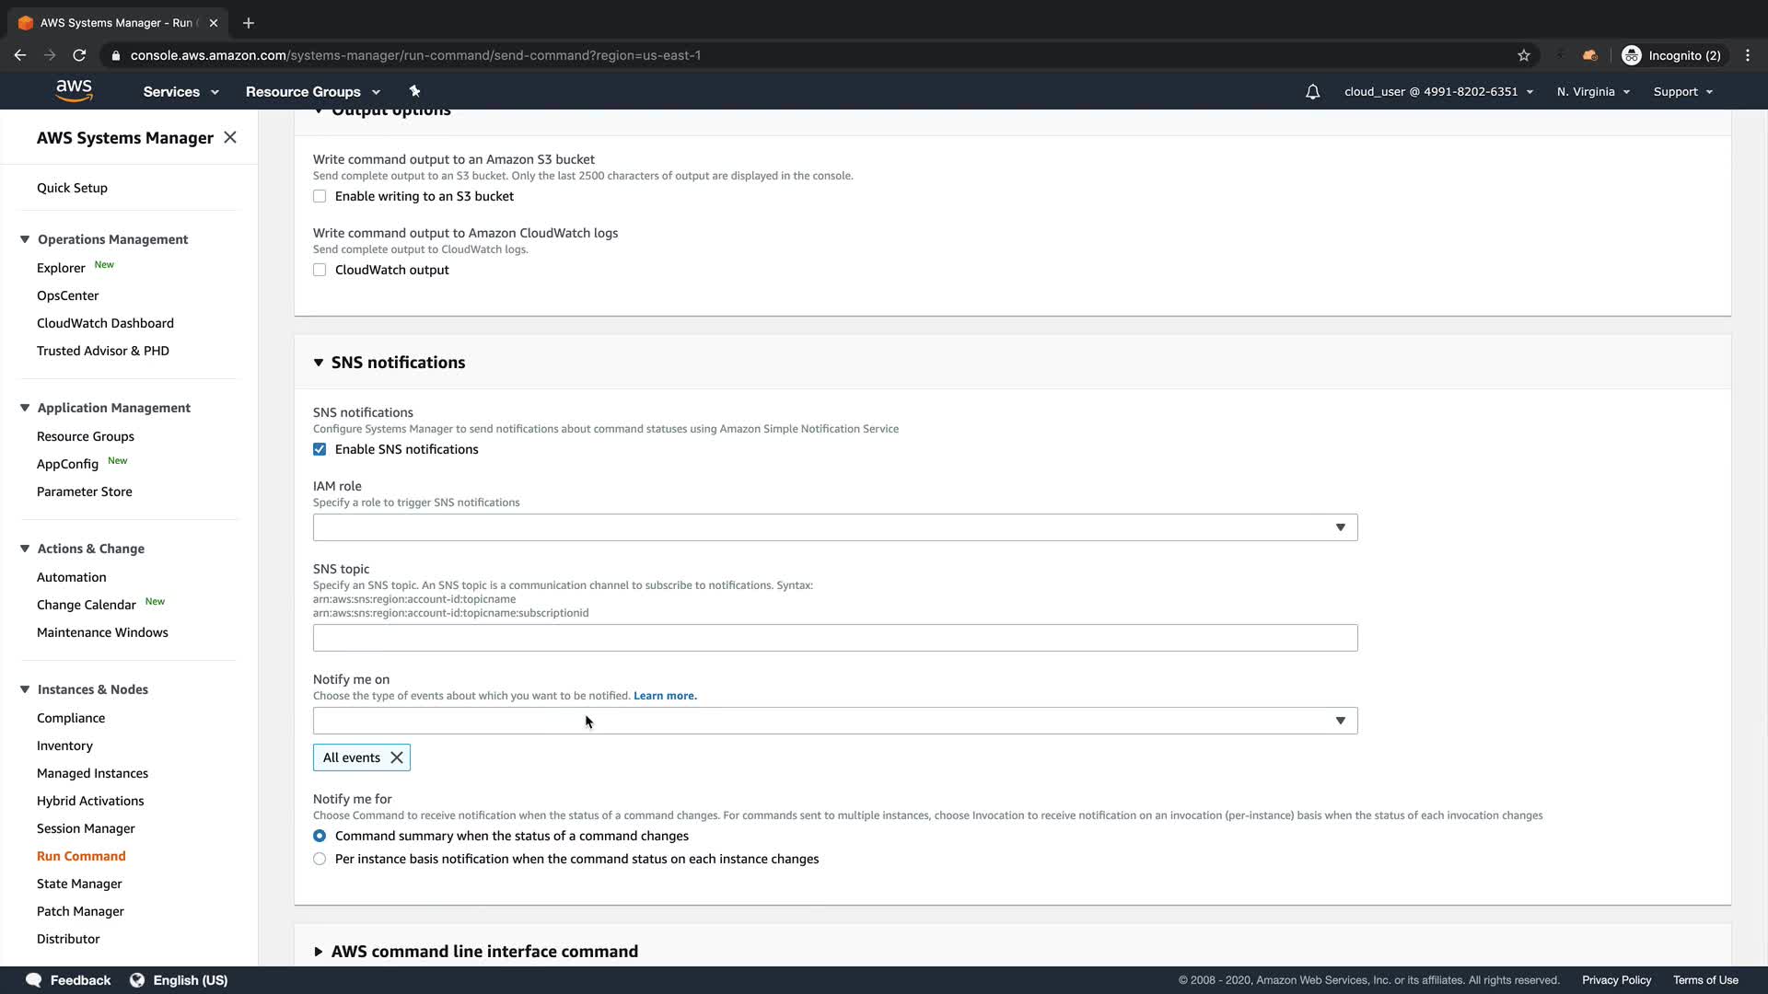Open the IAM role dropdown
The height and width of the screenshot is (994, 1768).
834,527
